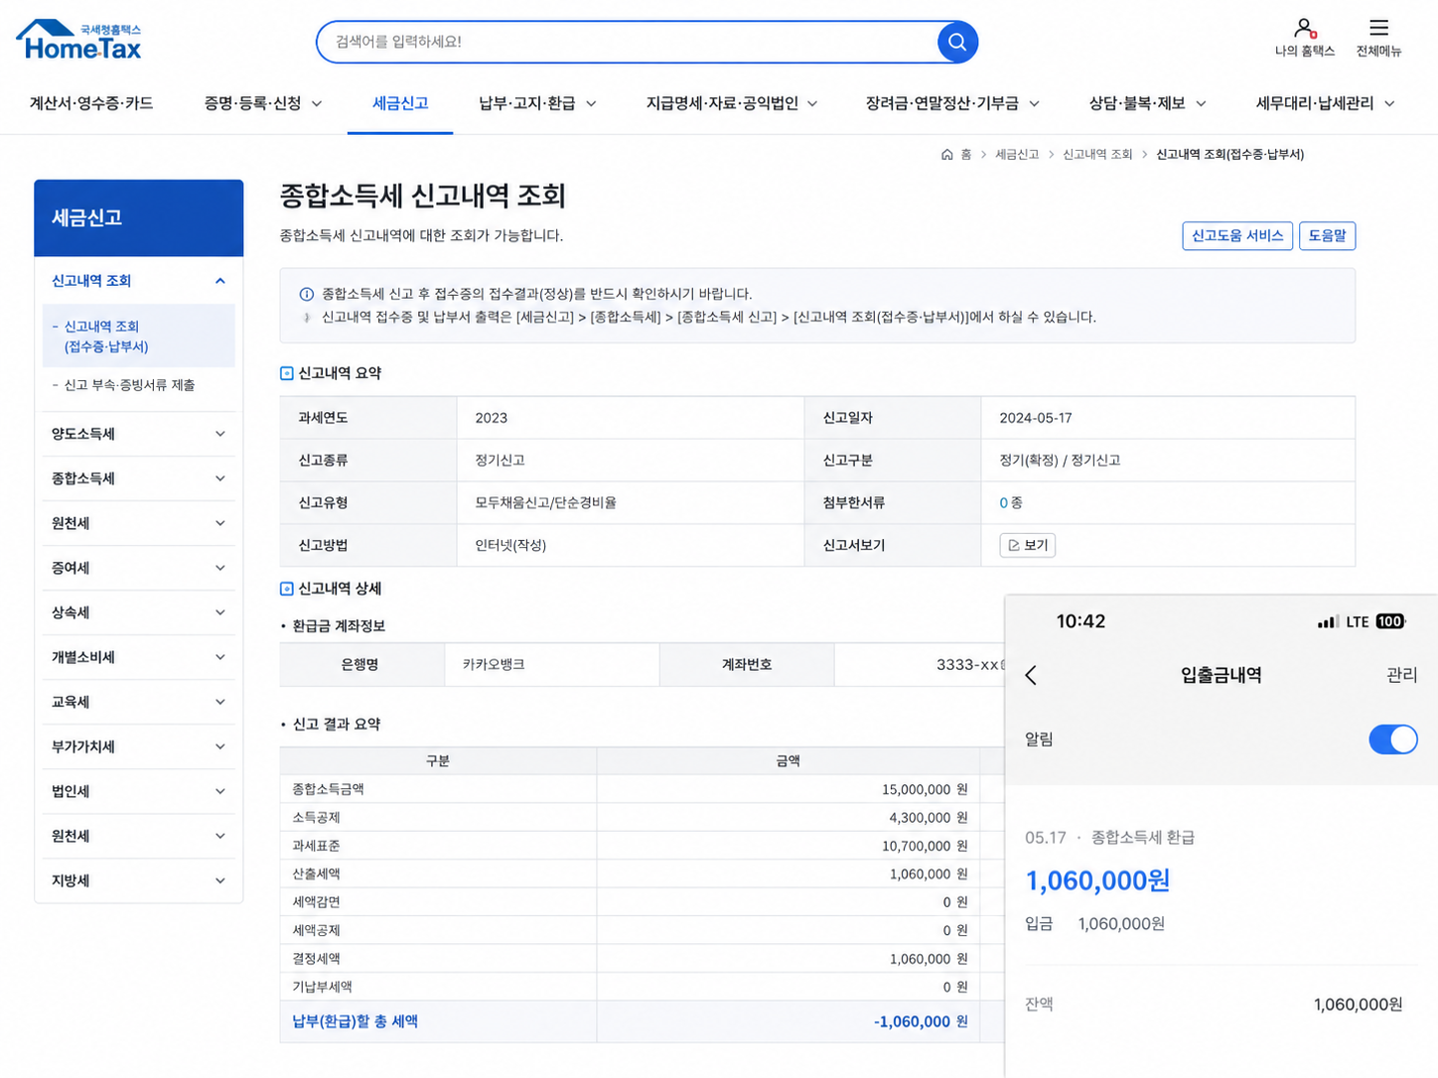
Task: Click the 보기 button for 신고서보기
Action: click(1028, 545)
